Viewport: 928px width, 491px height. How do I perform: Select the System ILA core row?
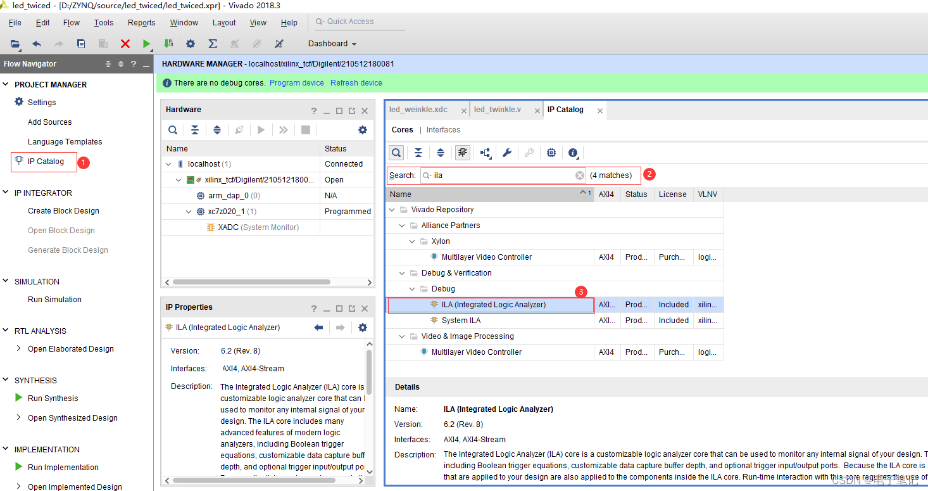click(461, 321)
